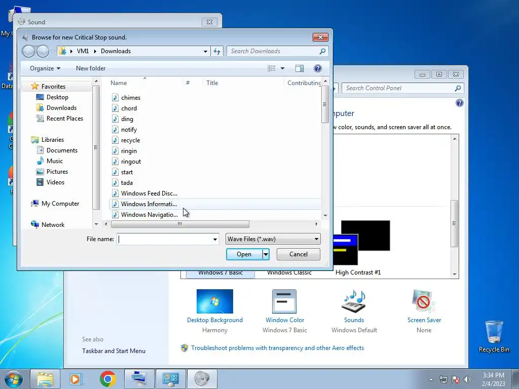Click Troubleshoot problems with transparency link
Image resolution: width=519 pixels, height=389 pixels.
(x=277, y=348)
